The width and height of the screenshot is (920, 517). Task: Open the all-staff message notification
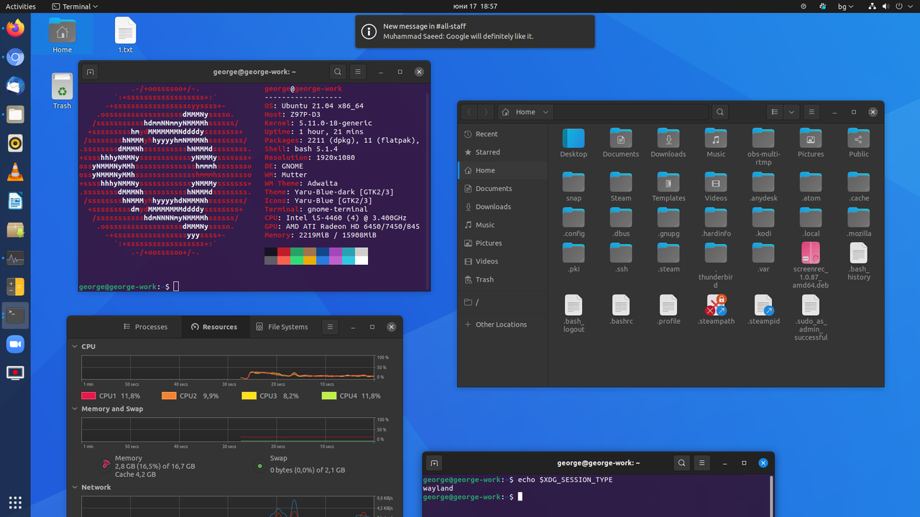click(x=474, y=32)
